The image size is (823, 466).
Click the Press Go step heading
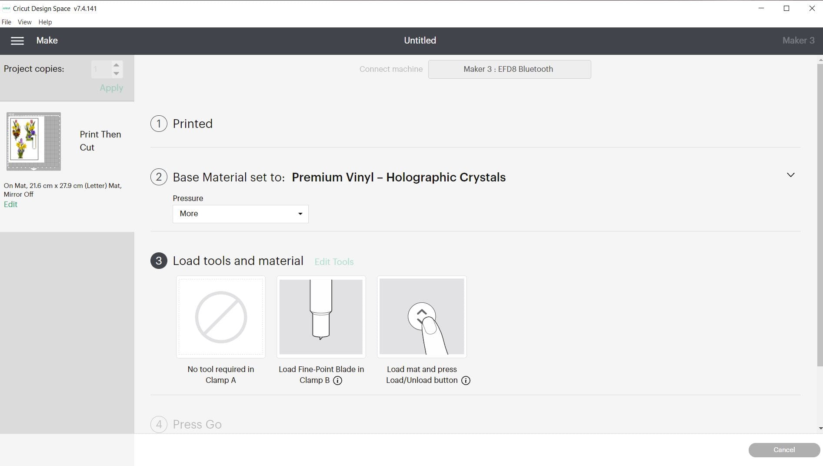[197, 425]
